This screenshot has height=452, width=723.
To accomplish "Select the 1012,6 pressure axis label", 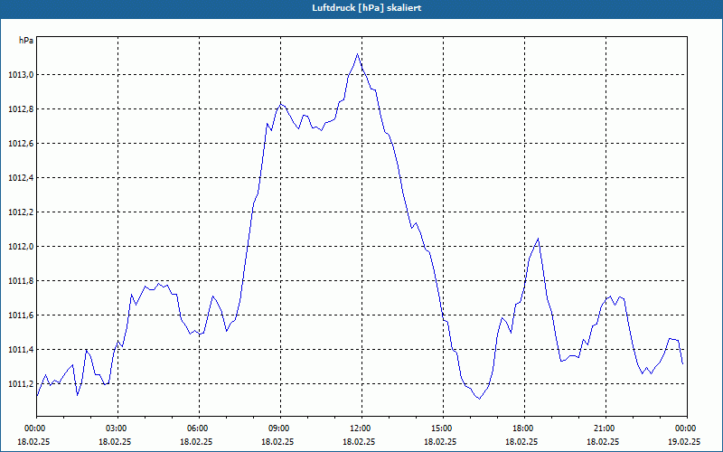I will (21, 144).
